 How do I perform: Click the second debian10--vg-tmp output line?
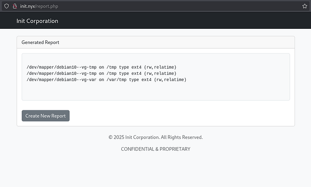pos(101,74)
